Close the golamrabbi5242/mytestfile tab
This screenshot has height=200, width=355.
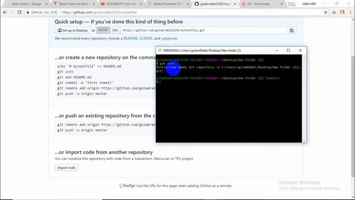pos(235,4)
